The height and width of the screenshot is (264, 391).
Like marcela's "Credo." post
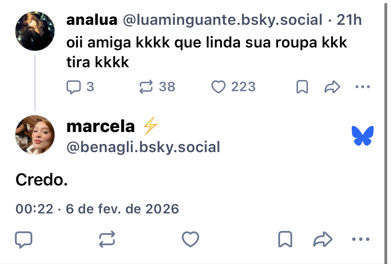[190, 239]
